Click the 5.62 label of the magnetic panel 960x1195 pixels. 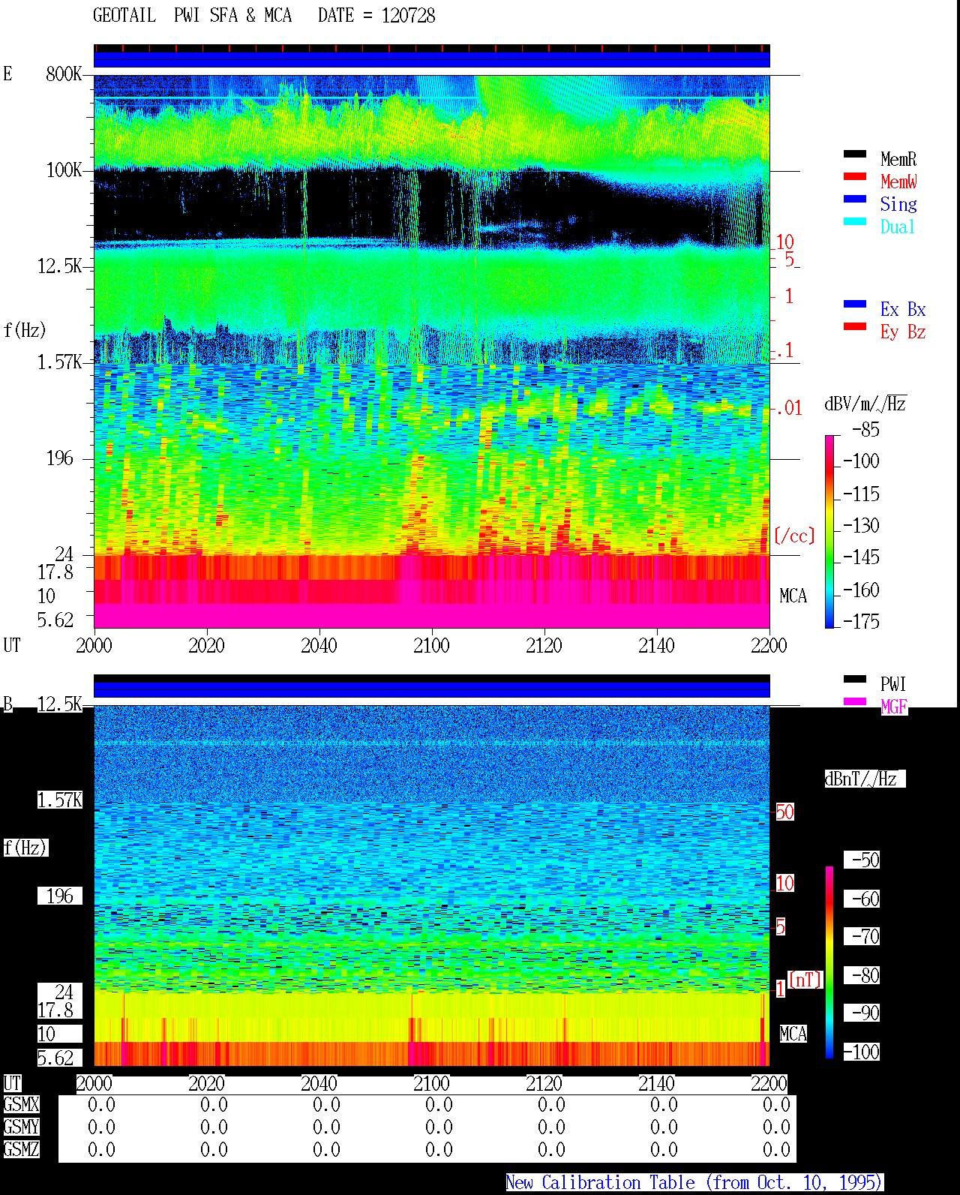pos(55,1058)
